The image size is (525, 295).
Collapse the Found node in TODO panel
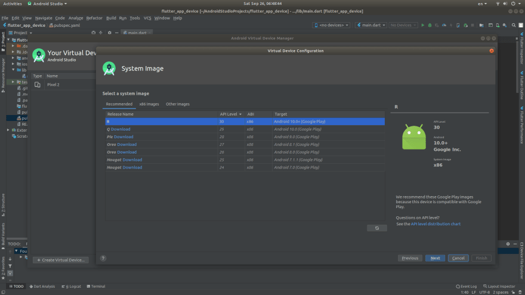pyautogui.click(x=16, y=251)
